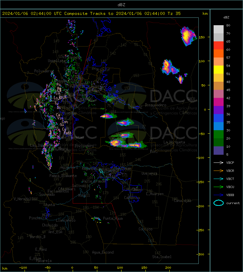This screenshot has width=243, height=272.
Task: Click the 'Uspallata' place label on map
Action: (57, 61)
